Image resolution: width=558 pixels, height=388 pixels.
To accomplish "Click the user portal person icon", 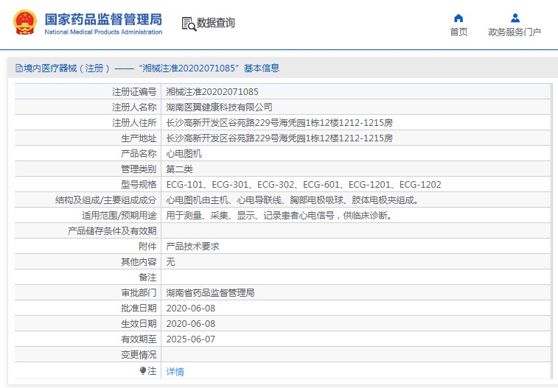I will pos(515,18).
